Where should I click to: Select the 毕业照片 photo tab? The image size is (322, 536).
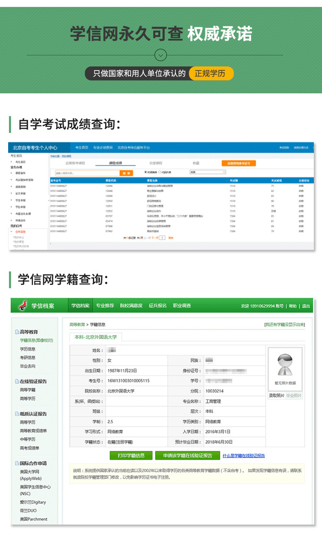coord(294,395)
